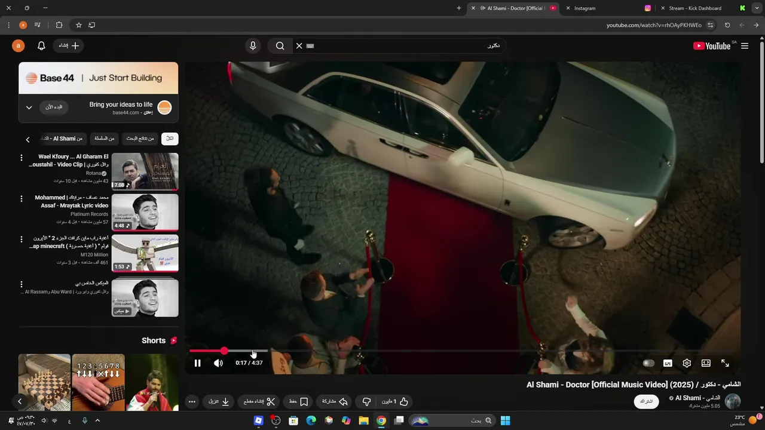Open options for Mohammed Assaf Mraytak video
The height and width of the screenshot is (430, 765).
[22, 198]
